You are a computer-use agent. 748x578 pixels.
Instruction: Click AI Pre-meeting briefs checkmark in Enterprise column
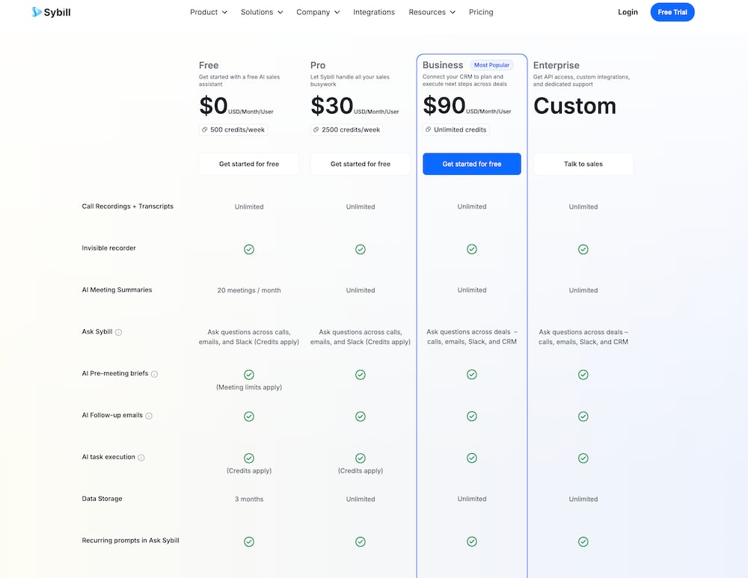click(583, 375)
